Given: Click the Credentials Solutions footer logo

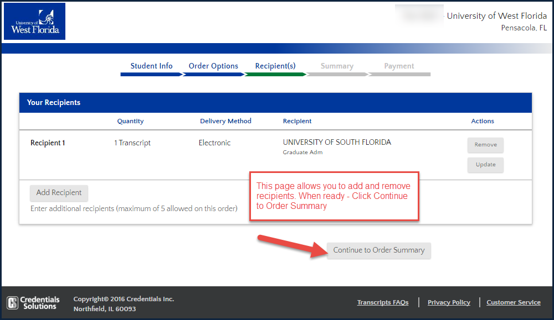Looking at the screenshot, I should click(x=33, y=303).
